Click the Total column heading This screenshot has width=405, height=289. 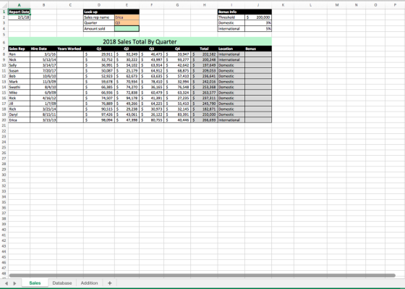[204, 49]
